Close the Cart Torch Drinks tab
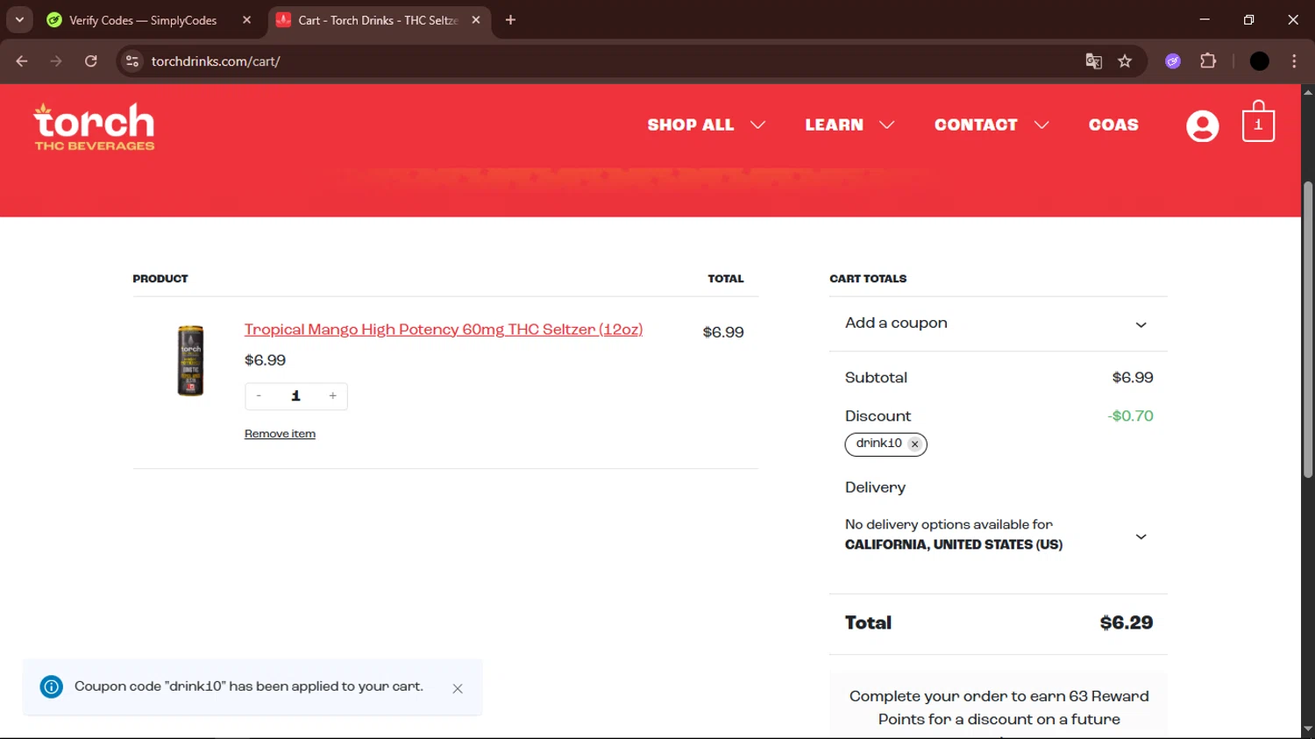This screenshot has width=1315, height=739. (476, 20)
